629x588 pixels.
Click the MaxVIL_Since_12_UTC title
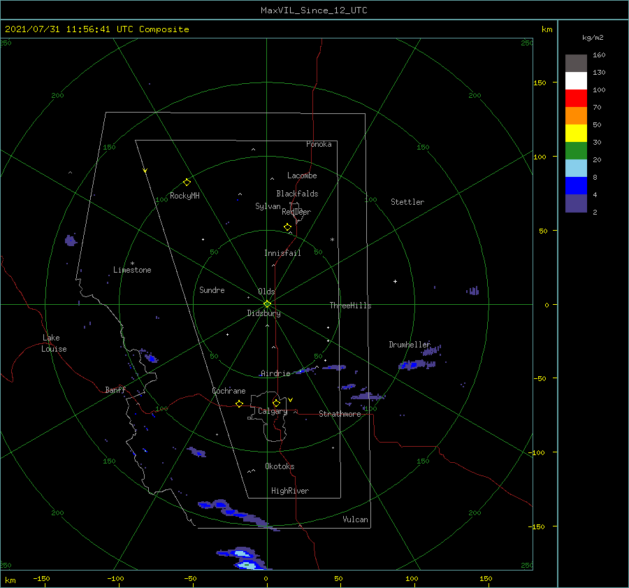[314, 10]
